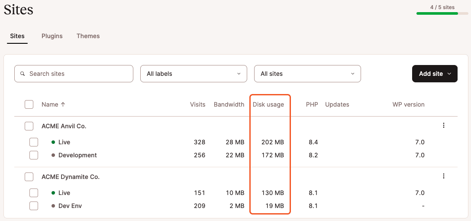Open ACME Anvil Co. Live environment
Viewport: 471px width, 221px height.
[64, 142]
